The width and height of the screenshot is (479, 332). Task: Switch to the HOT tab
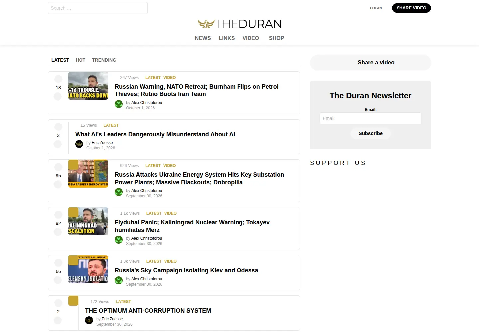click(80, 60)
